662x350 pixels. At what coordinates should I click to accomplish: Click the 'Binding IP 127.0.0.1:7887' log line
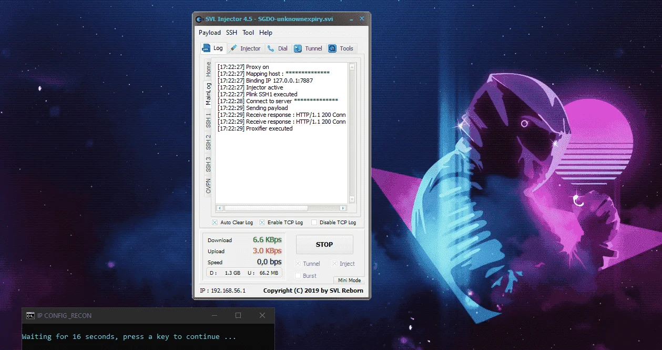[265, 81]
